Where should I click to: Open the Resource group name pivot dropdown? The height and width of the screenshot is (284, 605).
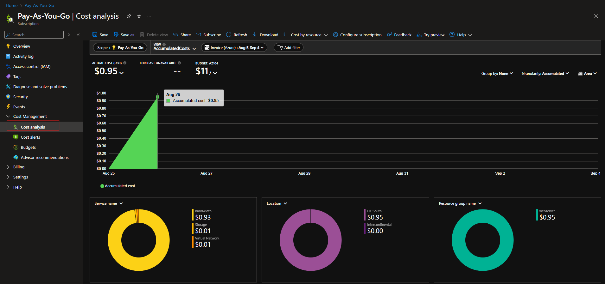click(x=460, y=203)
